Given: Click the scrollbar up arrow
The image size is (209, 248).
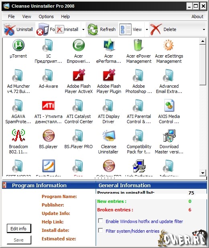Looking at the screenshot, I should 203,41.
